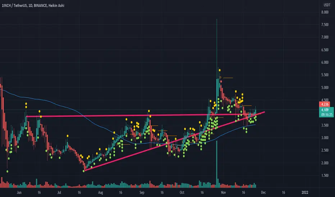Click the 3.500 price axis label

coord(325,125)
